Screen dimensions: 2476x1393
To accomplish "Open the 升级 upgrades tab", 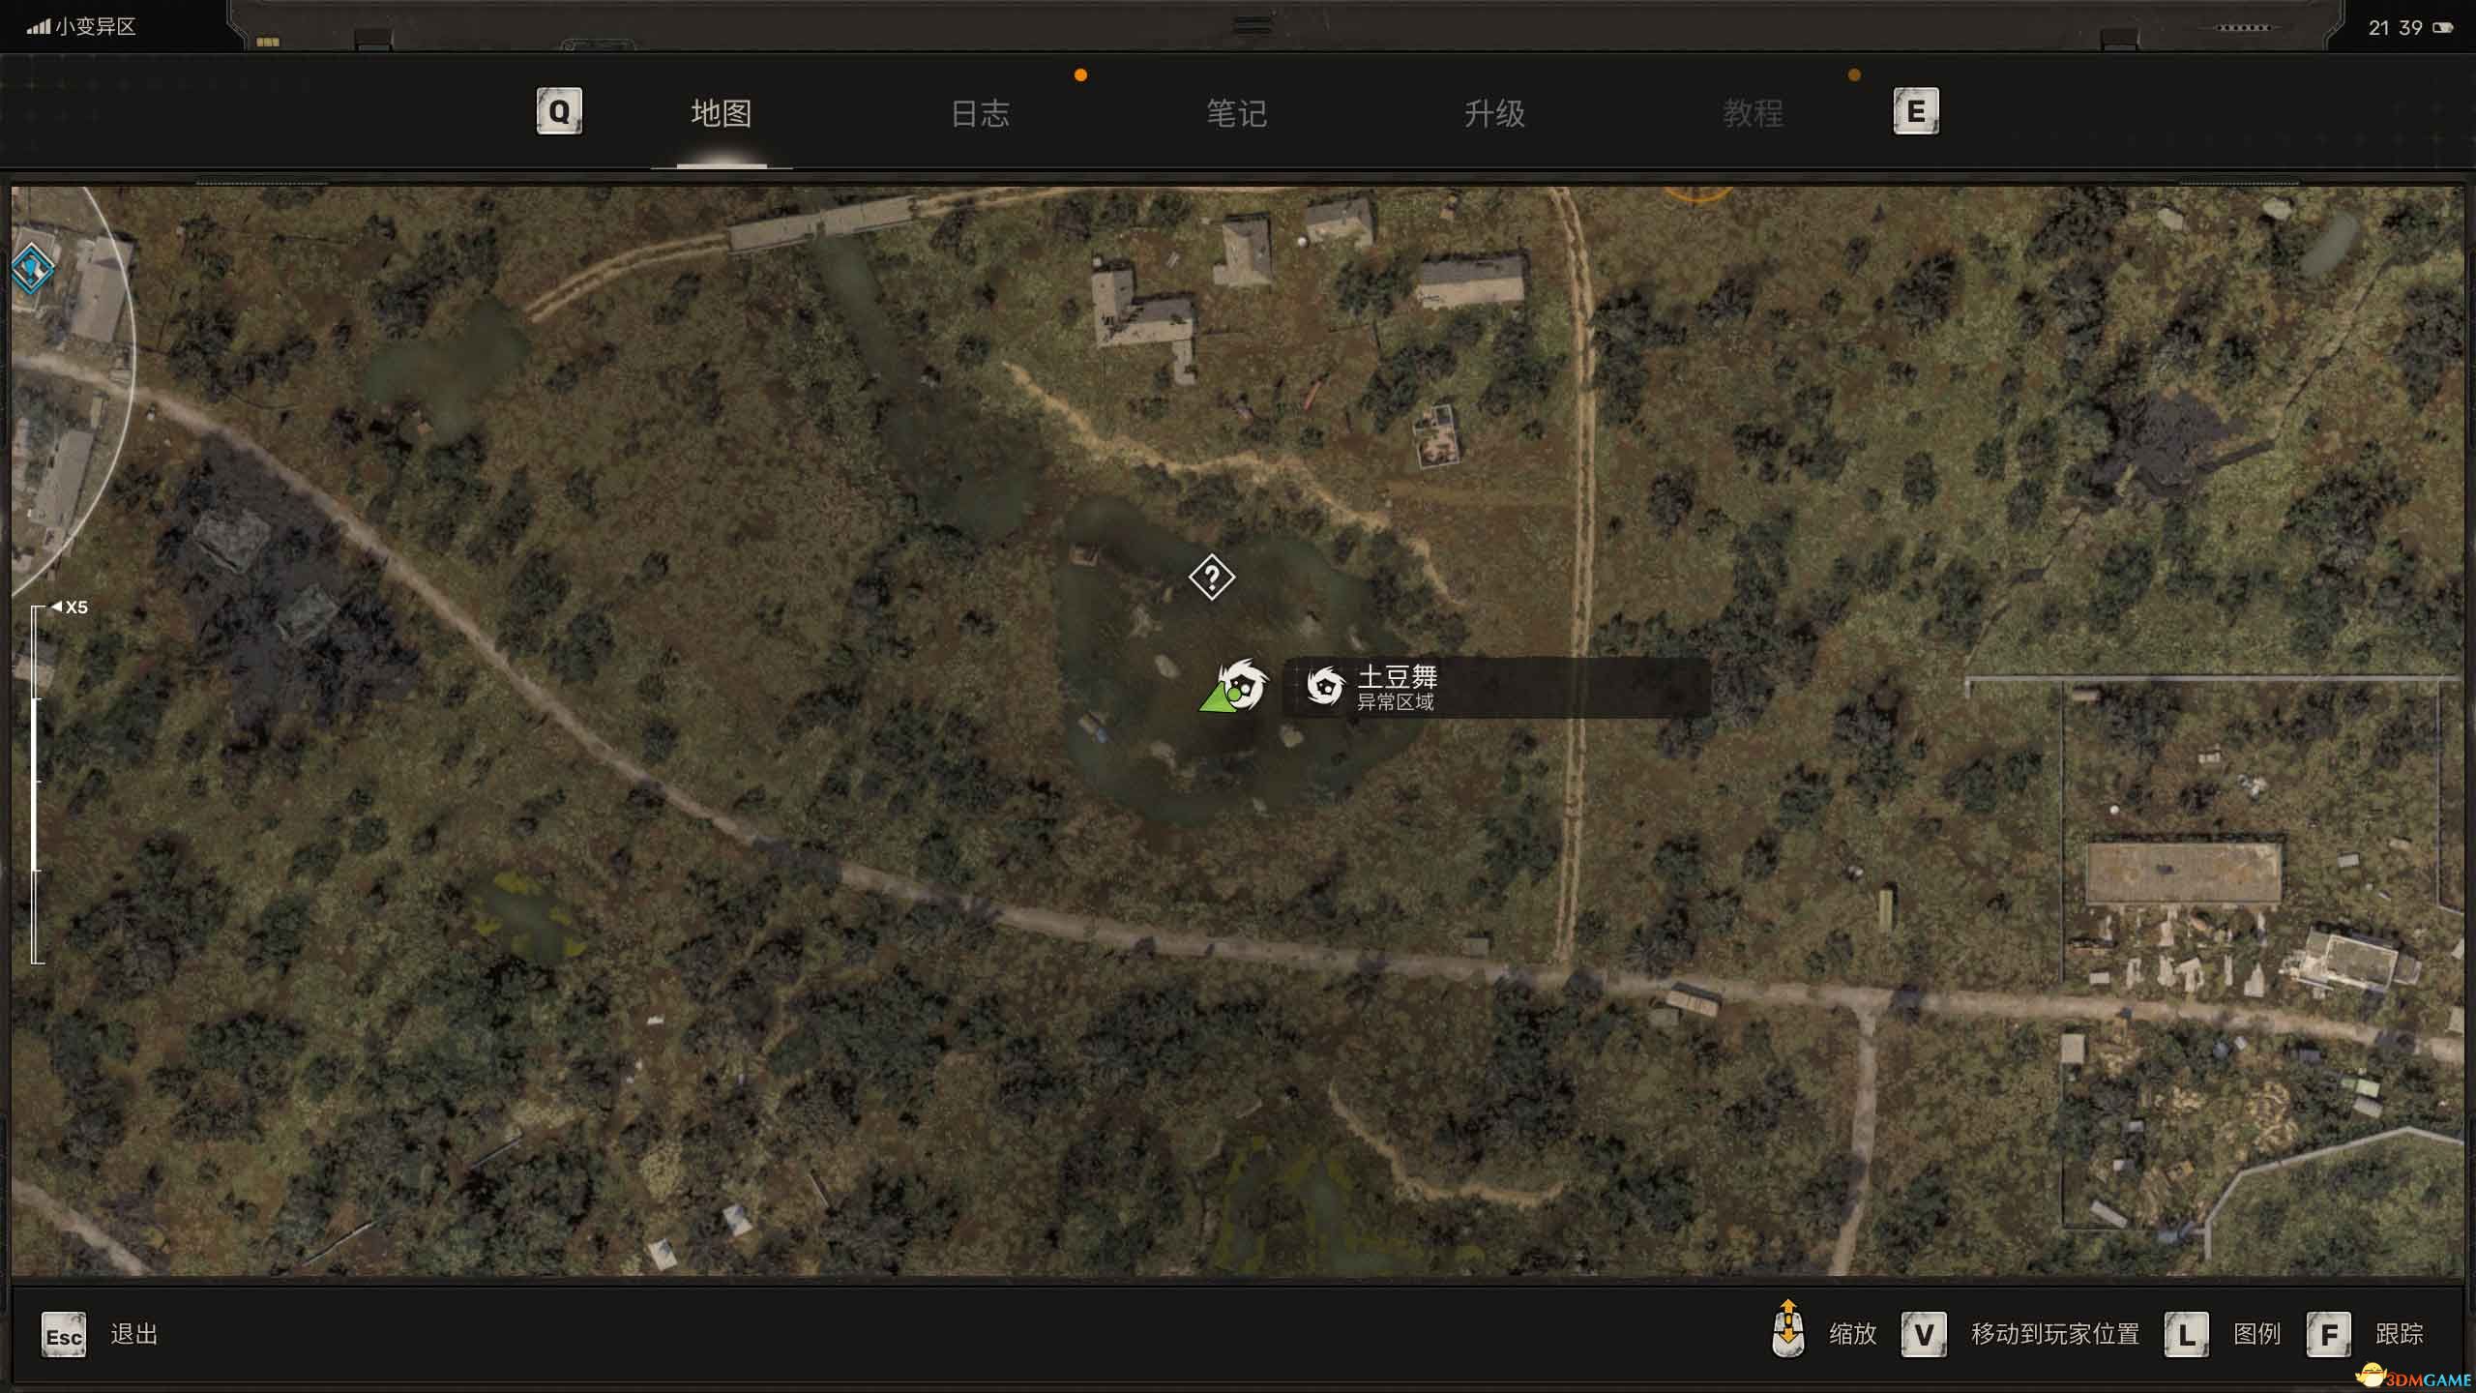I will pyautogui.click(x=1494, y=113).
